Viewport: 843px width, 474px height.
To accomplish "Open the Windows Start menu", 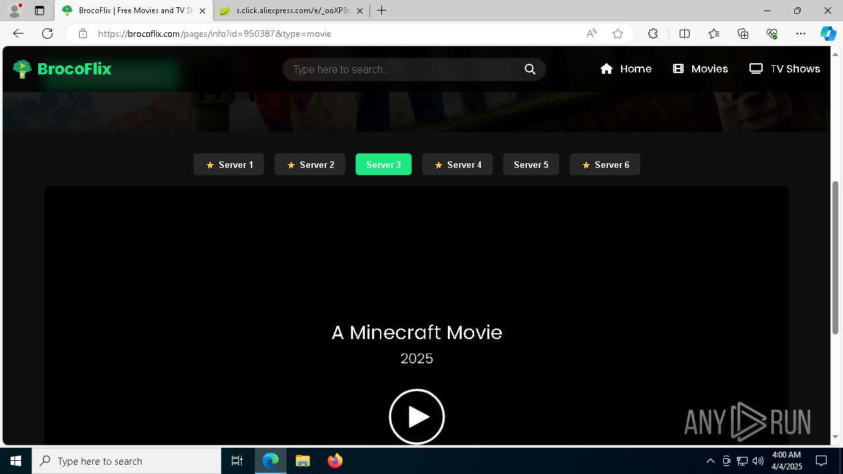I will click(16, 461).
